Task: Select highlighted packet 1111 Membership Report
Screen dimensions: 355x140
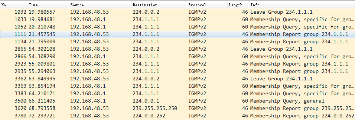Action: [x=177, y=34]
